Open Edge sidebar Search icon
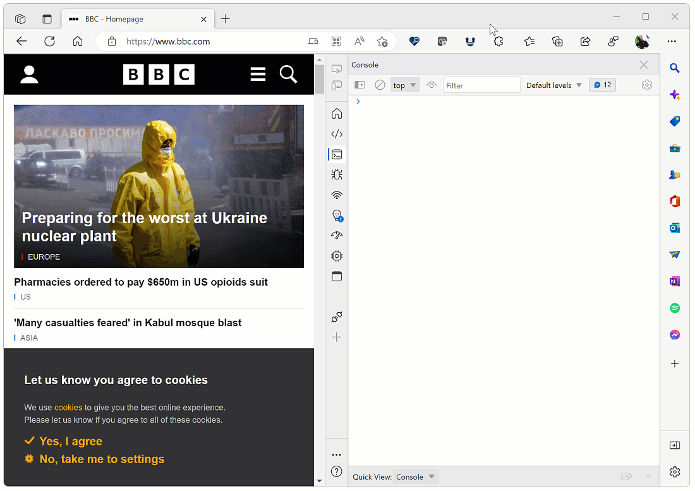Viewport: 695px width, 491px height. click(674, 68)
